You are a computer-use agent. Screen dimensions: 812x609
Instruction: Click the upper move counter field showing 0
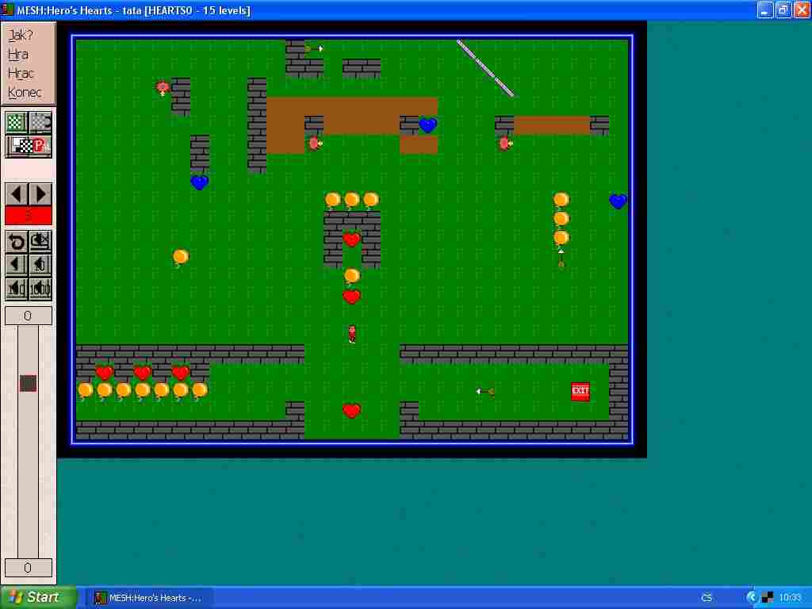coord(29,316)
